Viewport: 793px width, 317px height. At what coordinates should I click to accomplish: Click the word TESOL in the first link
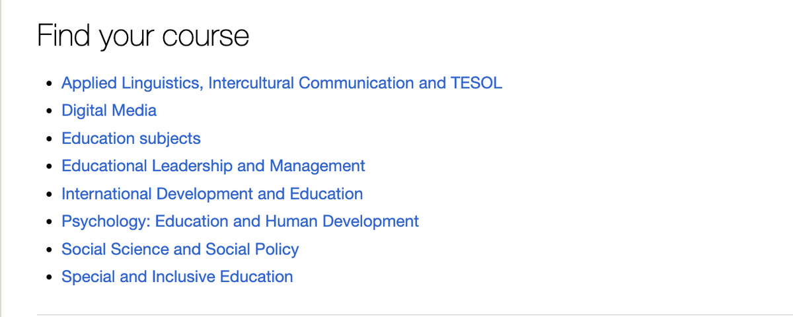pos(476,83)
